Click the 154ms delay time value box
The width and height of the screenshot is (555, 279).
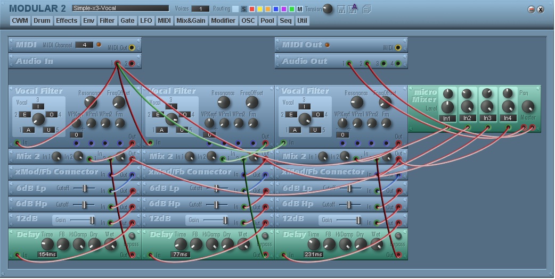click(47, 254)
